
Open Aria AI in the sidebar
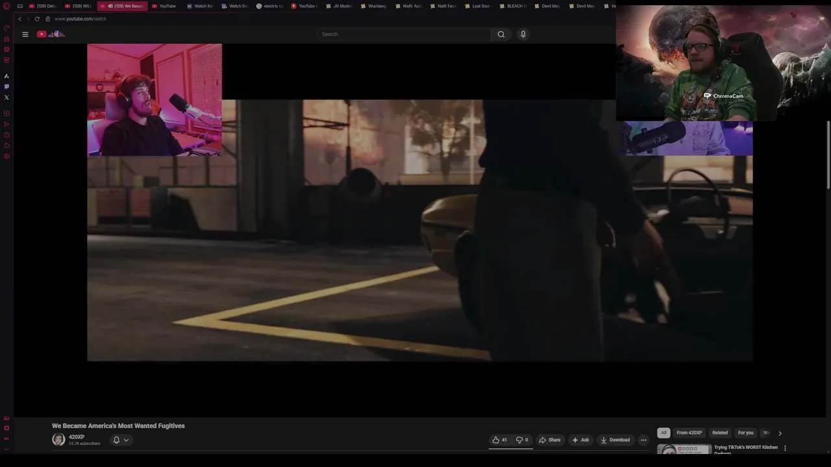pyautogui.click(x=6, y=76)
